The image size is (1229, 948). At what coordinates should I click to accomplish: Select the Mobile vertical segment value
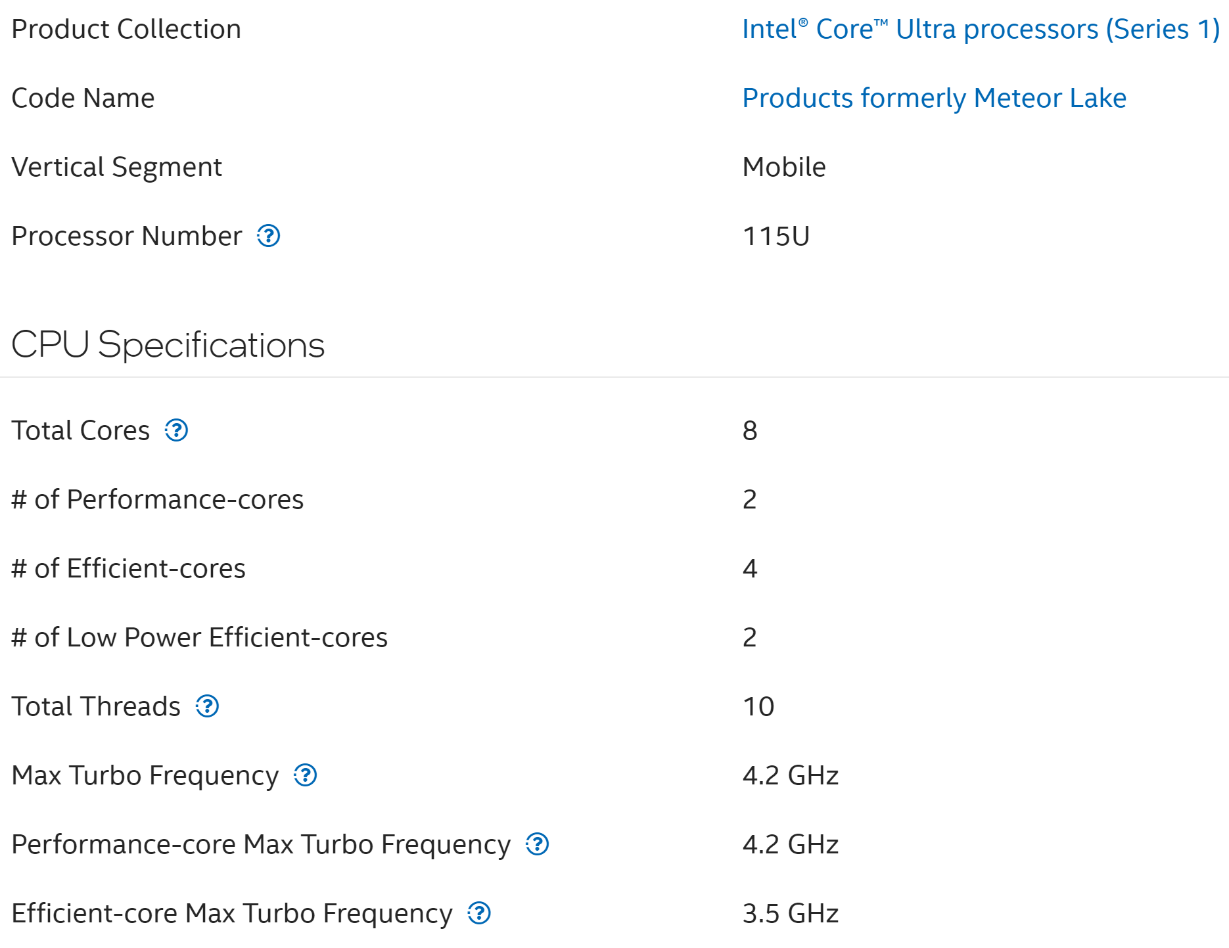[784, 168]
